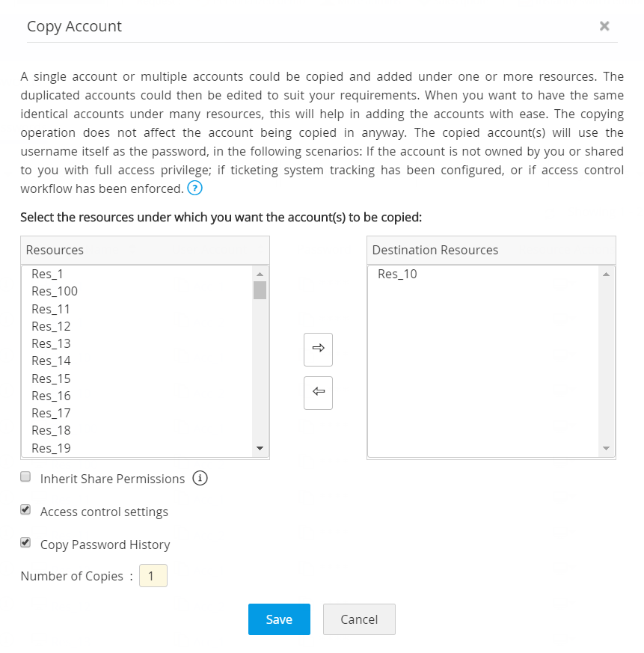Click the Save button
The width and height of the screenshot is (644, 653).
pos(279,619)
